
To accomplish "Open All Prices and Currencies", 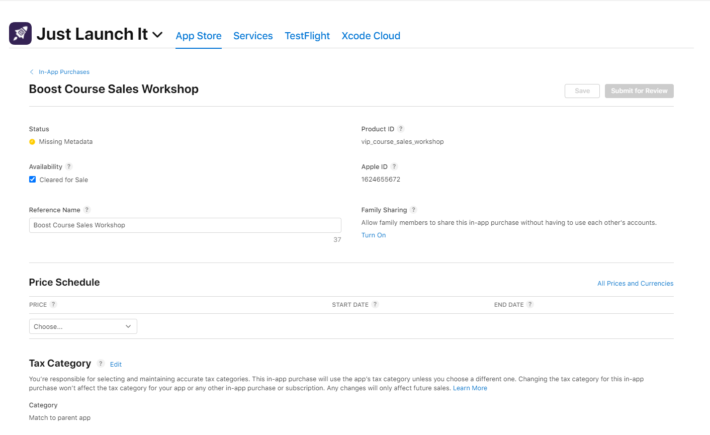I will 635,283.
